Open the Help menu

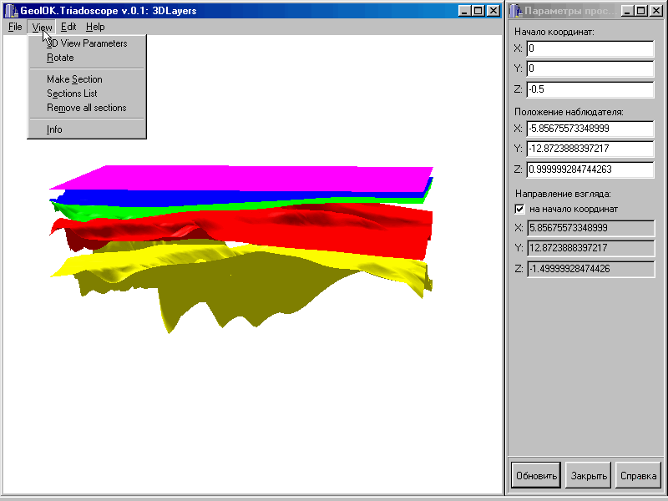click(x=95, y=27)
